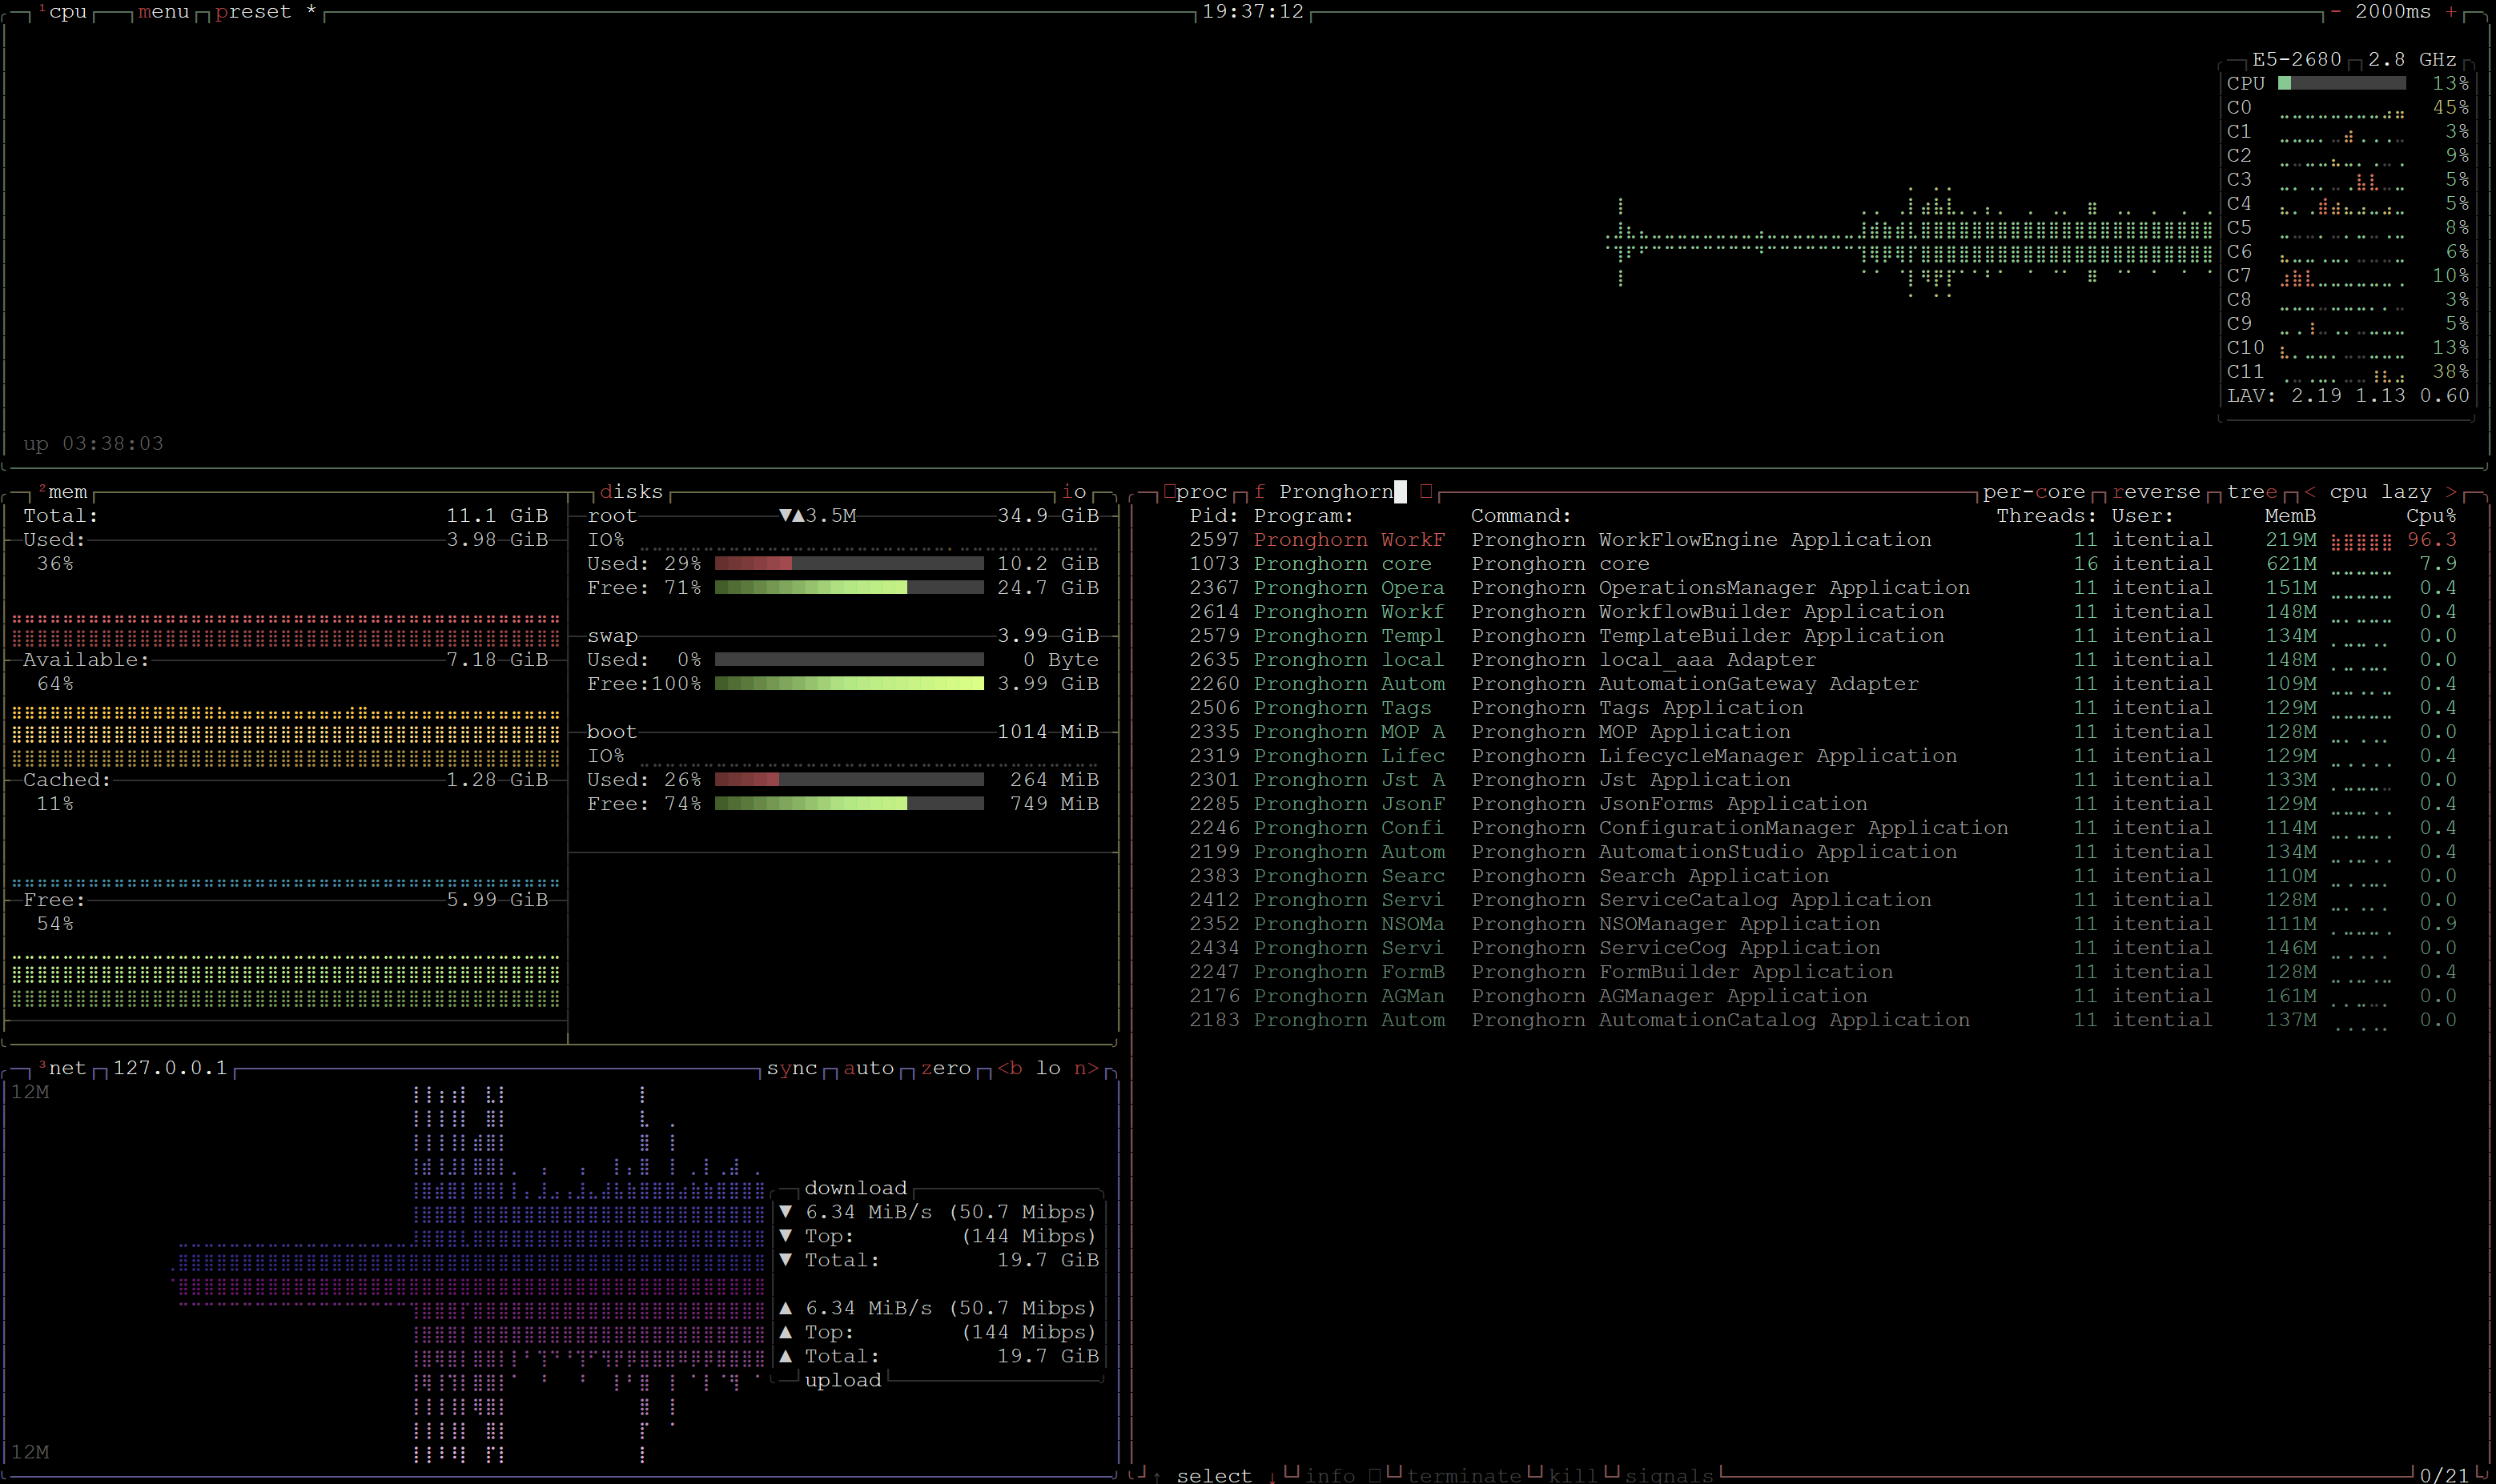Viewport: 2496px width, 1484px height.
Task: Click zero to reset net totals
Action: coord(946,1068)
